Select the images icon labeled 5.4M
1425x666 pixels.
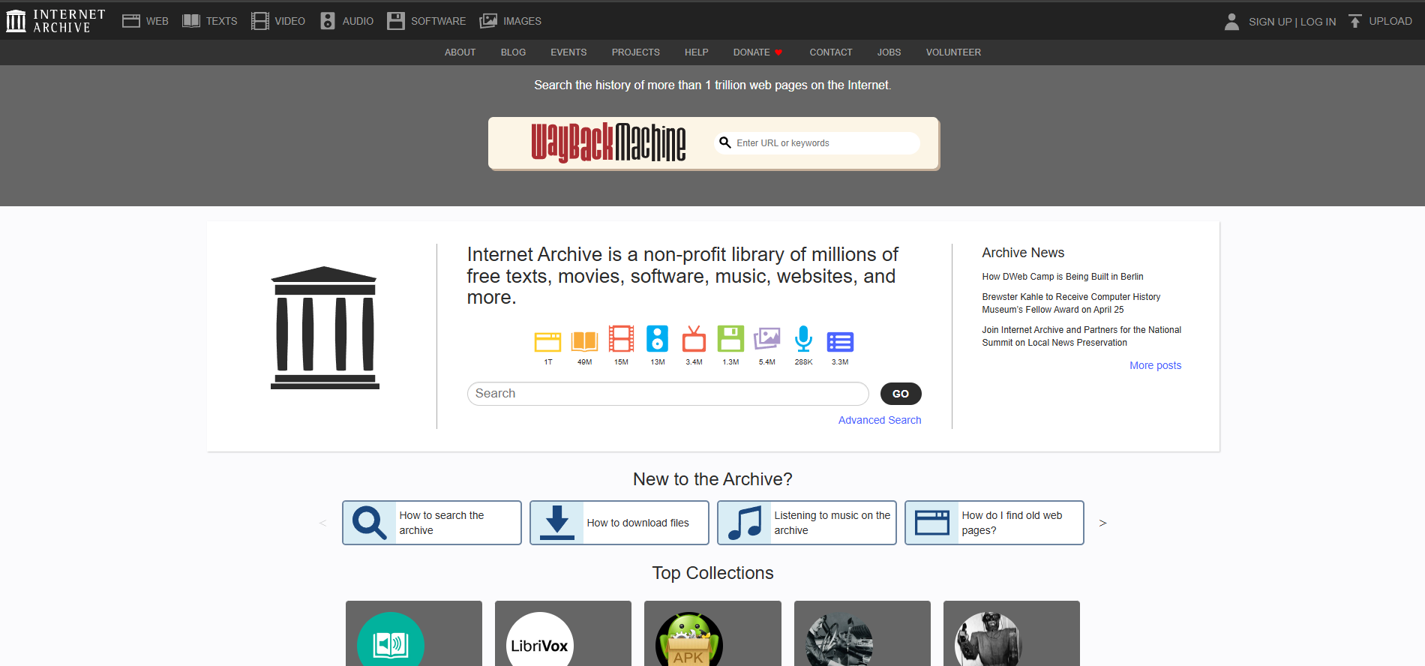766,339
